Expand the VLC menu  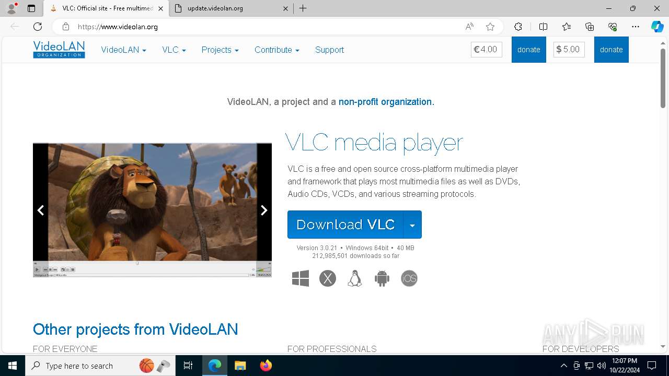coord(174,50)
